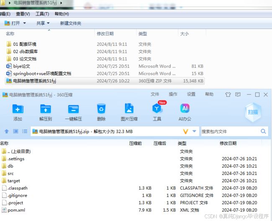Open the 工具 (Tools) icon with New badge

[x=157, y=108]
